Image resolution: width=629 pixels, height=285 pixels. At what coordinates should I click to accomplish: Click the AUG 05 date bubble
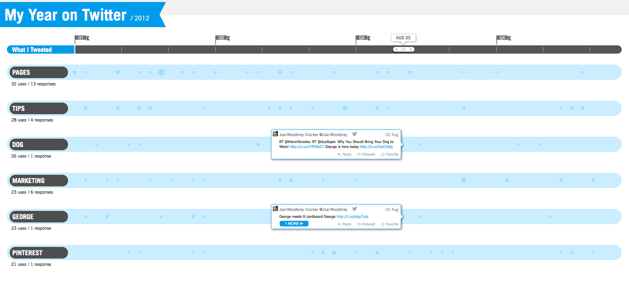tap(403, 38)
